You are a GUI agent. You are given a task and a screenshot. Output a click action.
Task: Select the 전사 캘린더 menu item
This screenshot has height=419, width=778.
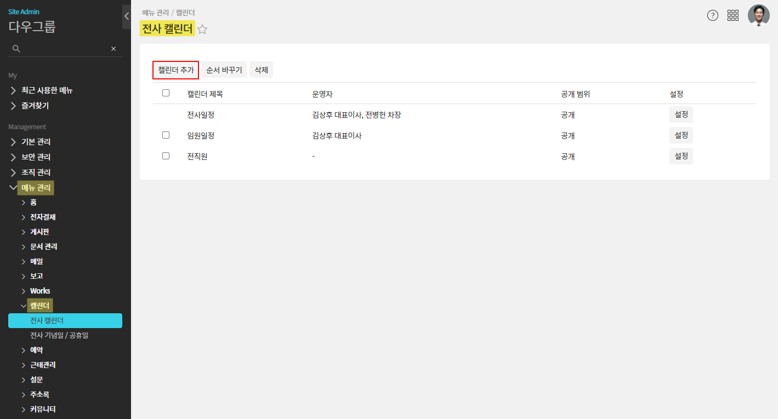pos(65,320)
